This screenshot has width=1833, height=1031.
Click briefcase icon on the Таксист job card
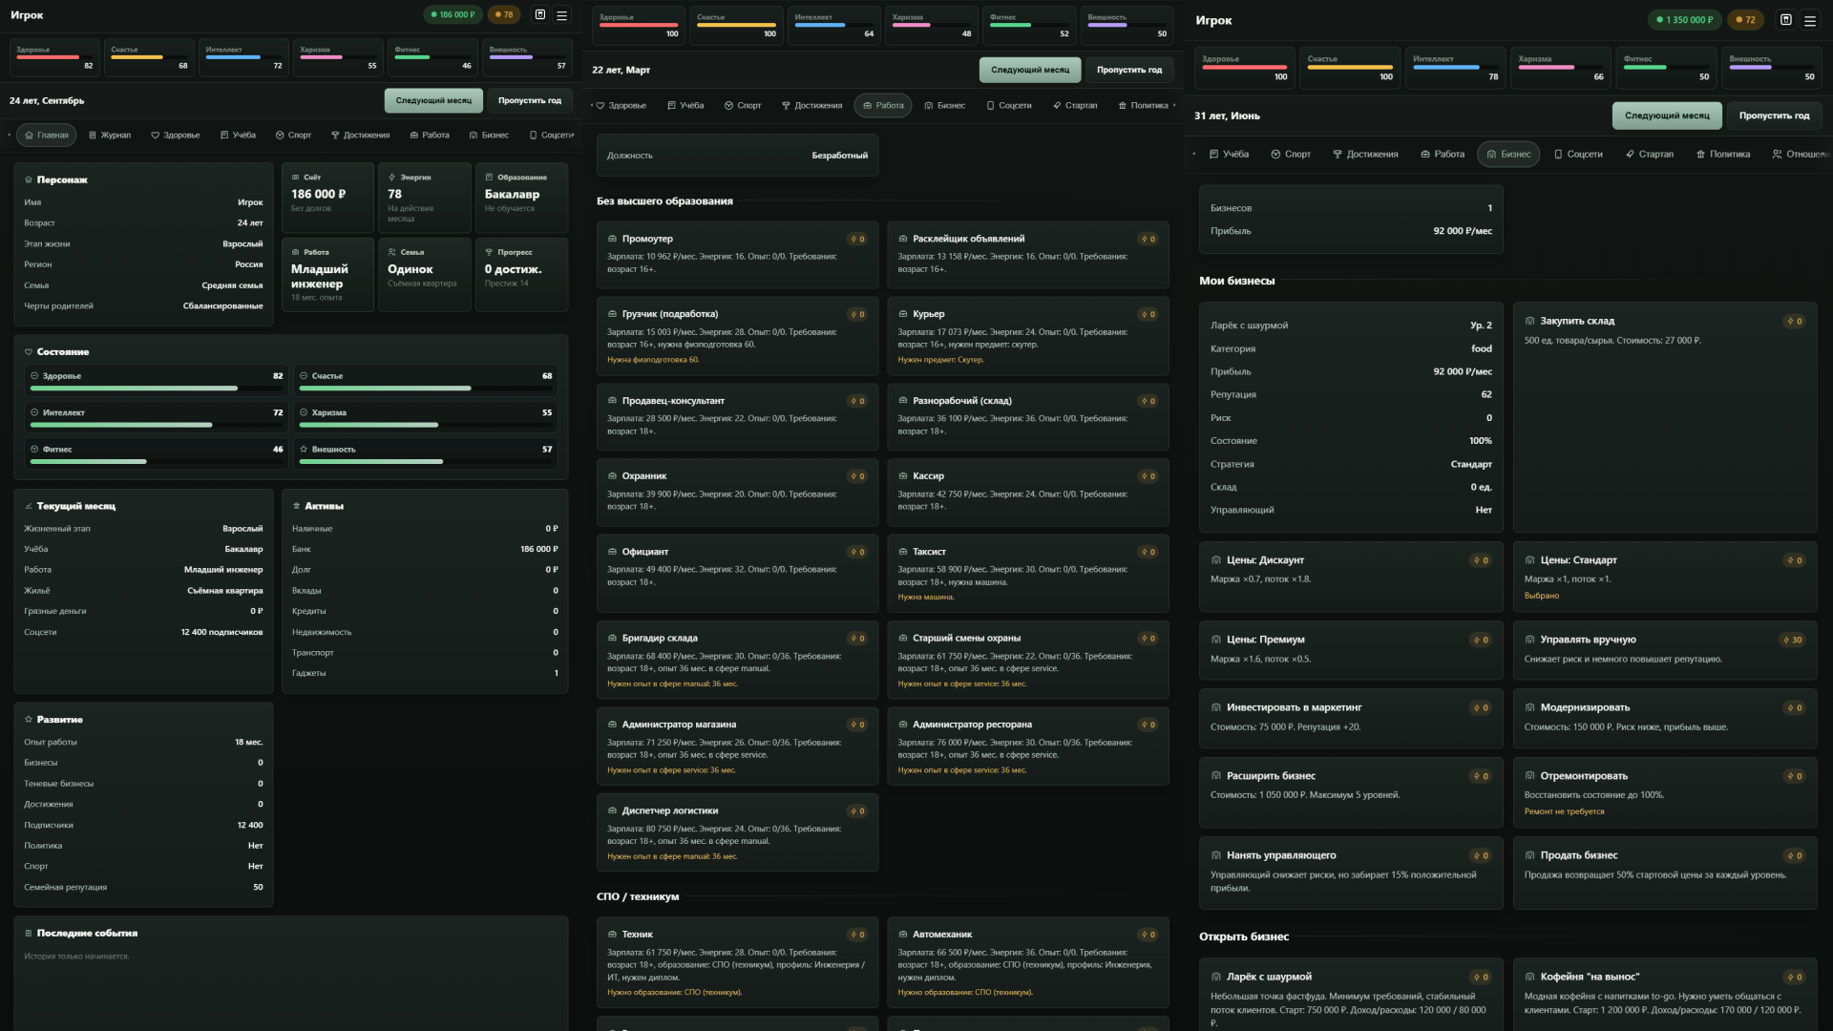(902, 552)
